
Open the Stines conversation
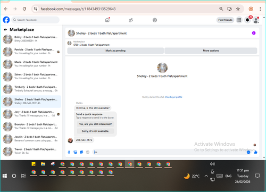pos(31,77)
